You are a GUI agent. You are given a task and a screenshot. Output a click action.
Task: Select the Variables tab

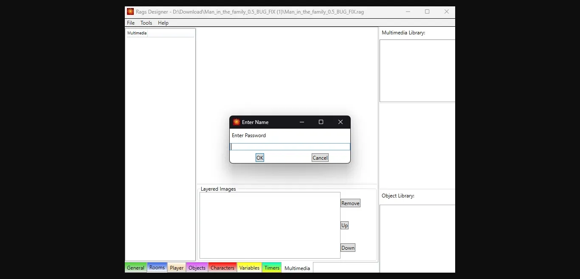click(x=249, y=268)
